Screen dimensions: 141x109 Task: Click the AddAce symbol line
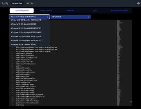tap(19, 66)
